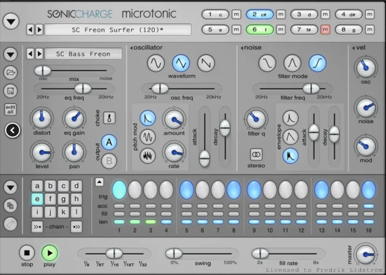Route output to bus B

[x=109, y=161]
